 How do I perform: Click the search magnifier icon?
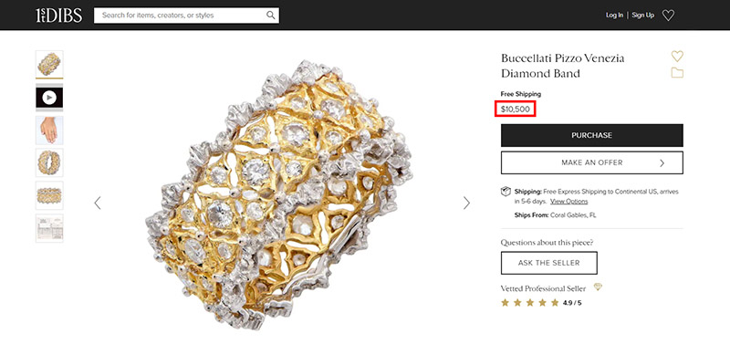pos(270,15)
